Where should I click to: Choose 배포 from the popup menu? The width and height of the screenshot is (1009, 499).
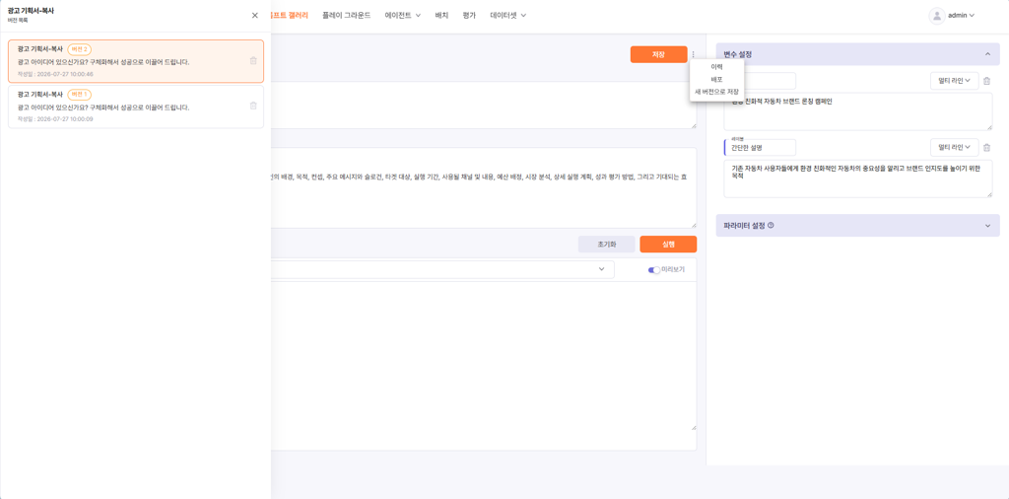click(x=717, y=79)
